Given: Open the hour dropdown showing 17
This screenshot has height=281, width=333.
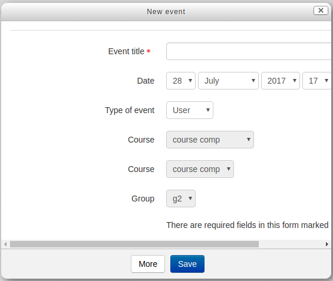Looking at the screenshot, I should (x=316, y=81).
